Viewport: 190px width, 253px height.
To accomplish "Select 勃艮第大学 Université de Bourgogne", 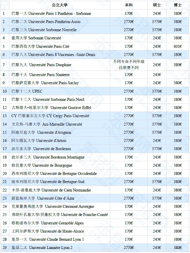I will [42, 165].
